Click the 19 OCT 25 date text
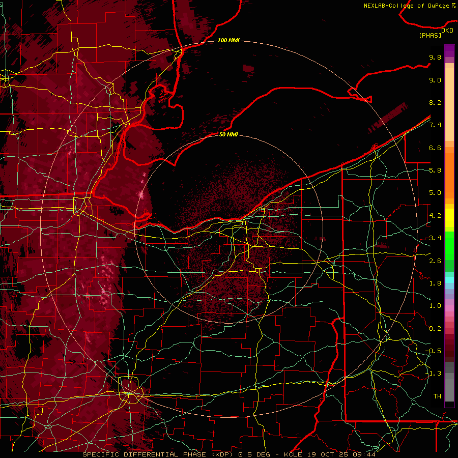The image size is (458, 458). [327, 454]
